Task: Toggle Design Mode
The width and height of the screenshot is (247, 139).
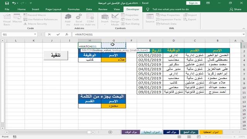Action: [115, 20]
